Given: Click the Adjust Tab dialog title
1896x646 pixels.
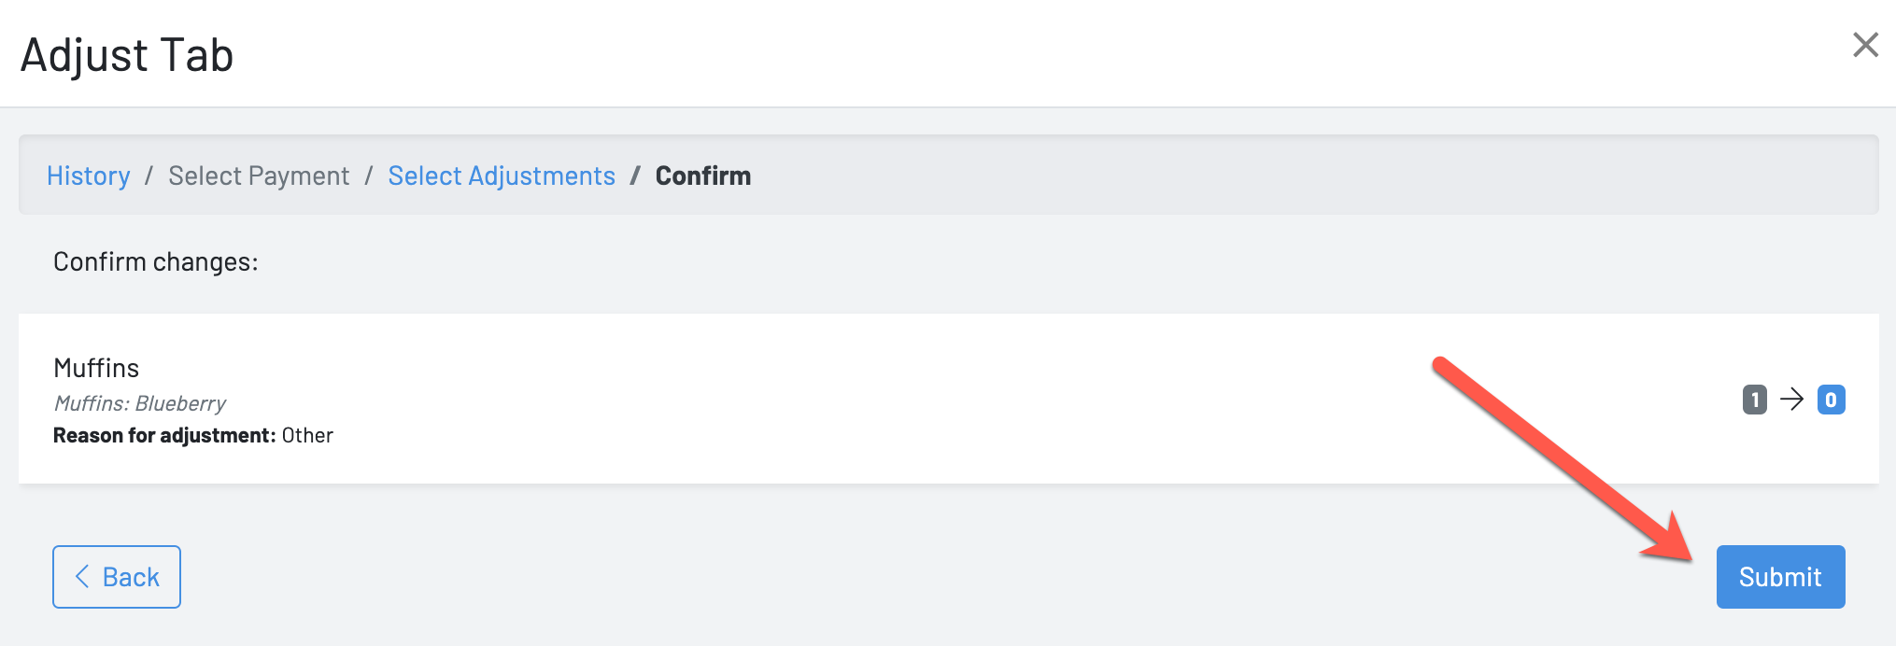Looking at the screenshot, I should pyautogui.click(x=127, y=54).
